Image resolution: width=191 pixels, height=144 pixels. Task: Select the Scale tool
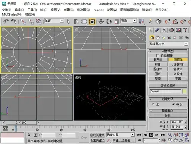(x=117, y=22)
